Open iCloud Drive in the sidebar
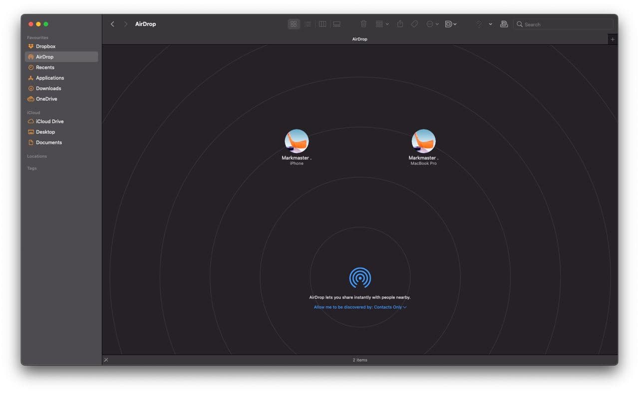Screen dimensions: 639x393 [61, 121]
